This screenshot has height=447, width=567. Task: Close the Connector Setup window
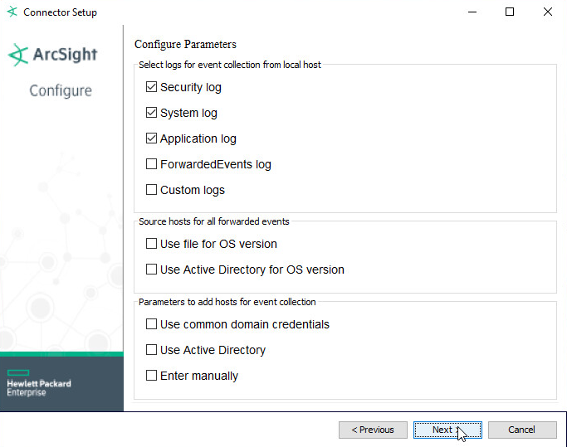pyautogui.click(x=547, y=12)
